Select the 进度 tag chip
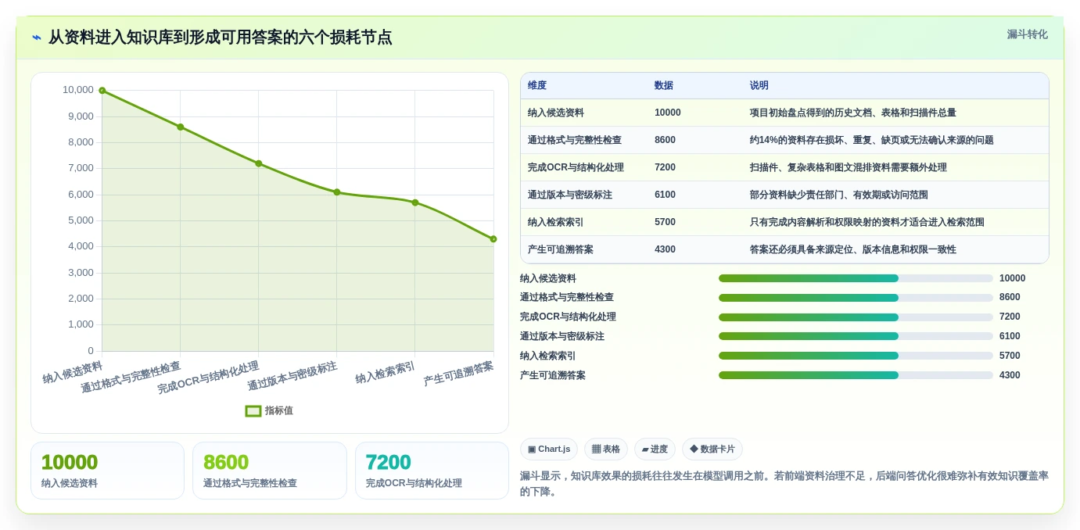Screen dimensions: 1080x530 point(655,449)
